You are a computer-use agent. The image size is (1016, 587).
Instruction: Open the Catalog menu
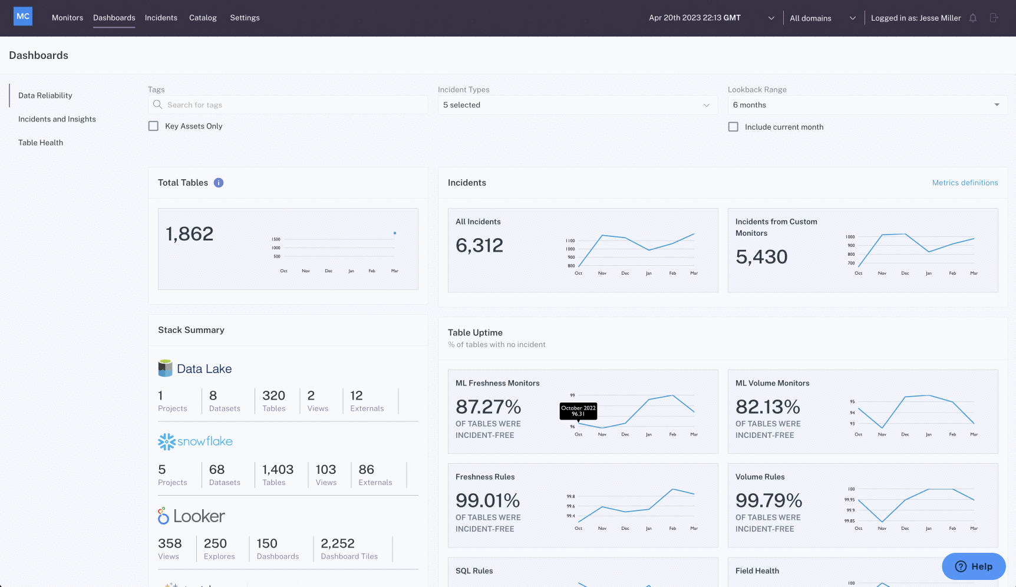203,18
